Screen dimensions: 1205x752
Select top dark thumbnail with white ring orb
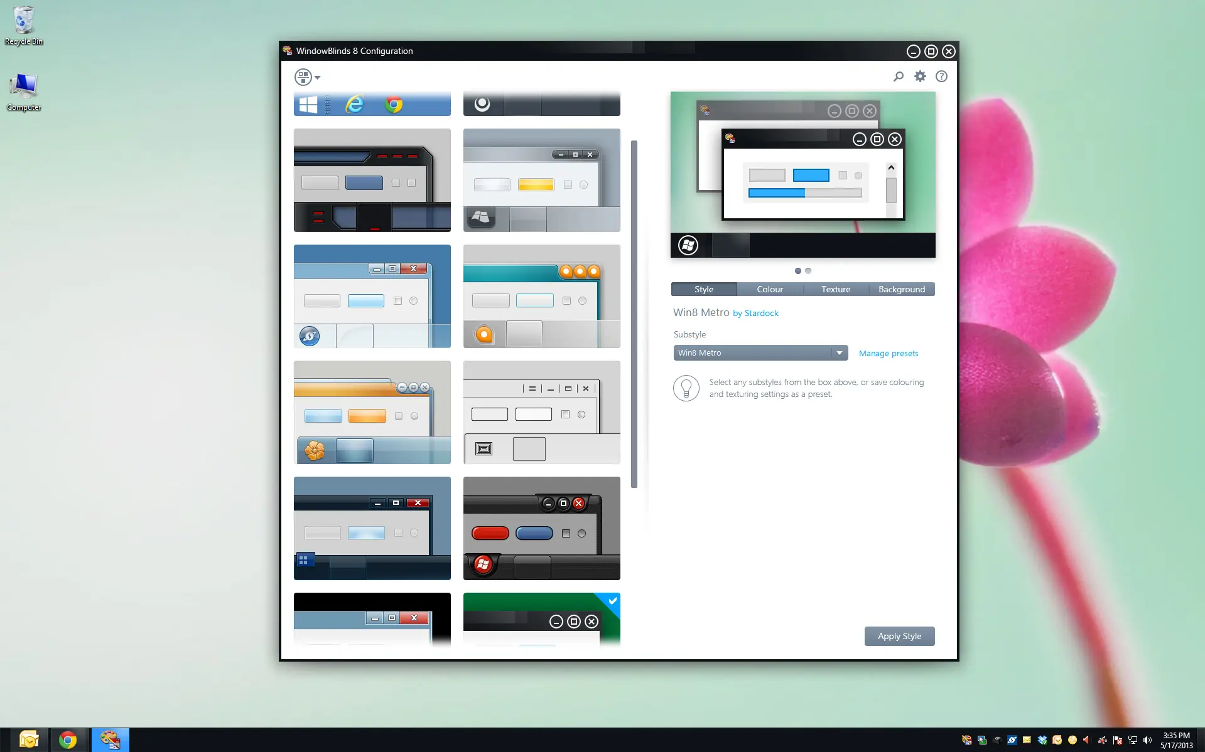pyautogui.click(x=542, y=104)
